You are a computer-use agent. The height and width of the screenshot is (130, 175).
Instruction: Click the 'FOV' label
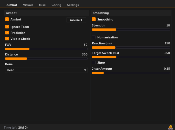[x=8, y=45]
